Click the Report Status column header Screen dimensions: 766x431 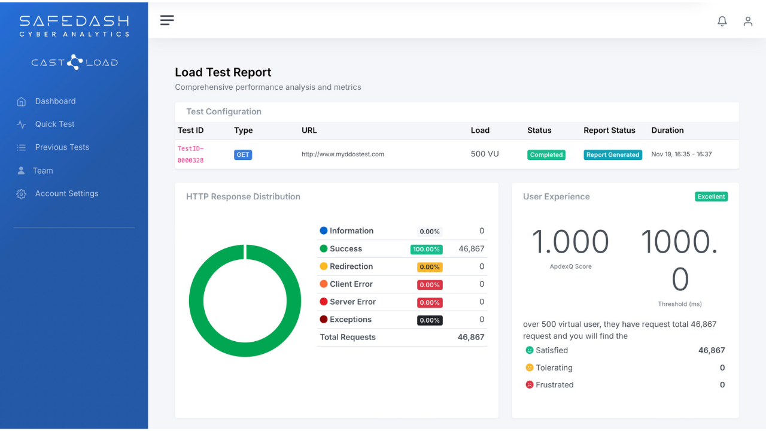tap(609, 130)
